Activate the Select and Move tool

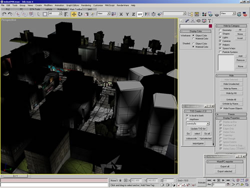pos(73,14)
